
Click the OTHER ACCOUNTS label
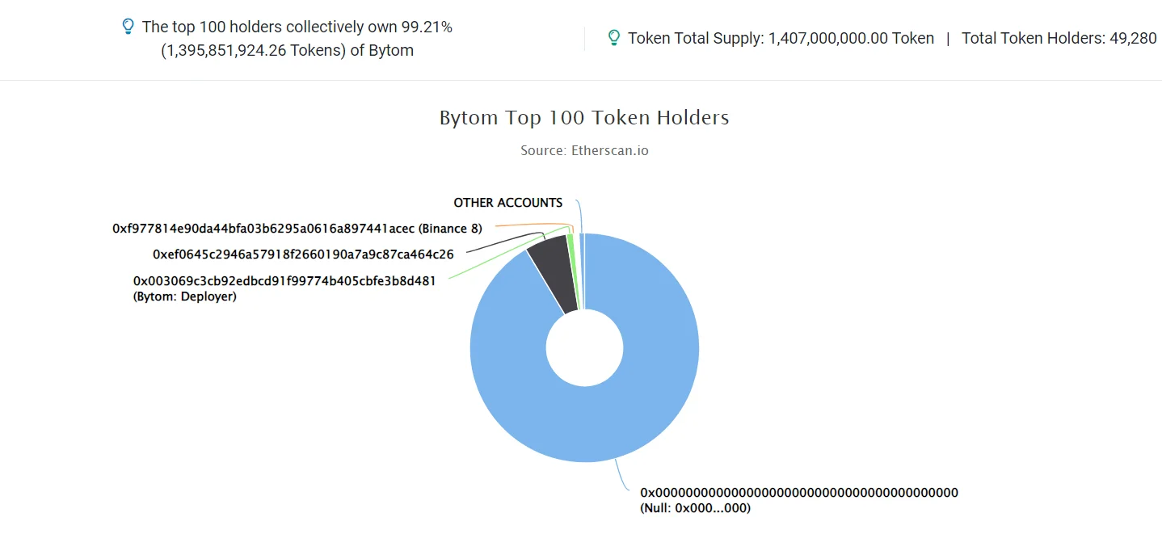(x=507, y=203)
